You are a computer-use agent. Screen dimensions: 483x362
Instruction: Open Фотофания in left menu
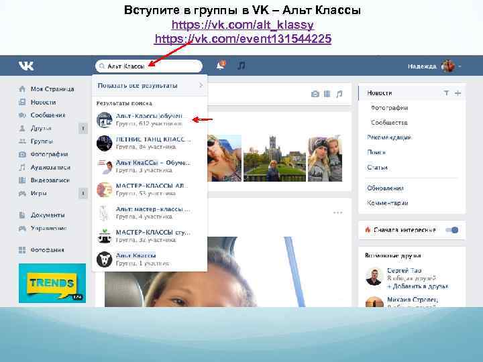pyautogui.click(x=47, y=250)
